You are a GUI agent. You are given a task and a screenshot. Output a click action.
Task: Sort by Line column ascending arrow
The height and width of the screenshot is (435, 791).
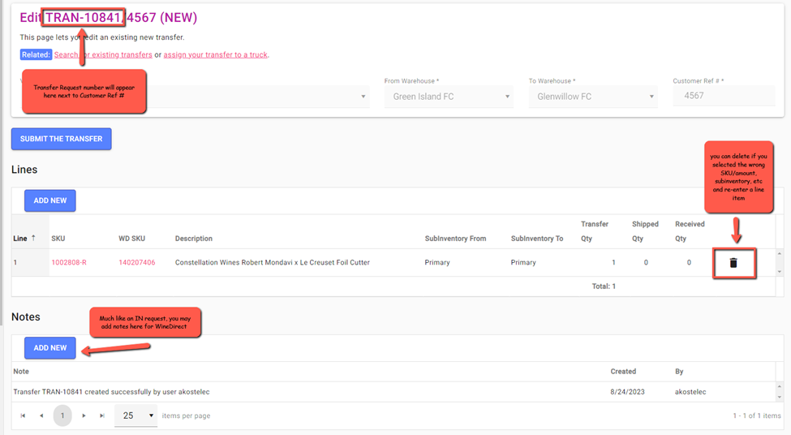(33, 238)
